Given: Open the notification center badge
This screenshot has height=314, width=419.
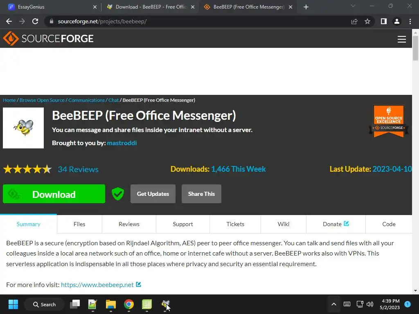Looking at the screenshot, I should point(408,304).
